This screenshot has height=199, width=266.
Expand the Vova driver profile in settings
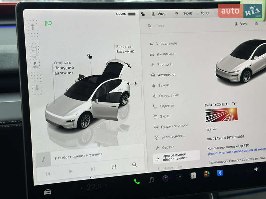coord(241,24)
